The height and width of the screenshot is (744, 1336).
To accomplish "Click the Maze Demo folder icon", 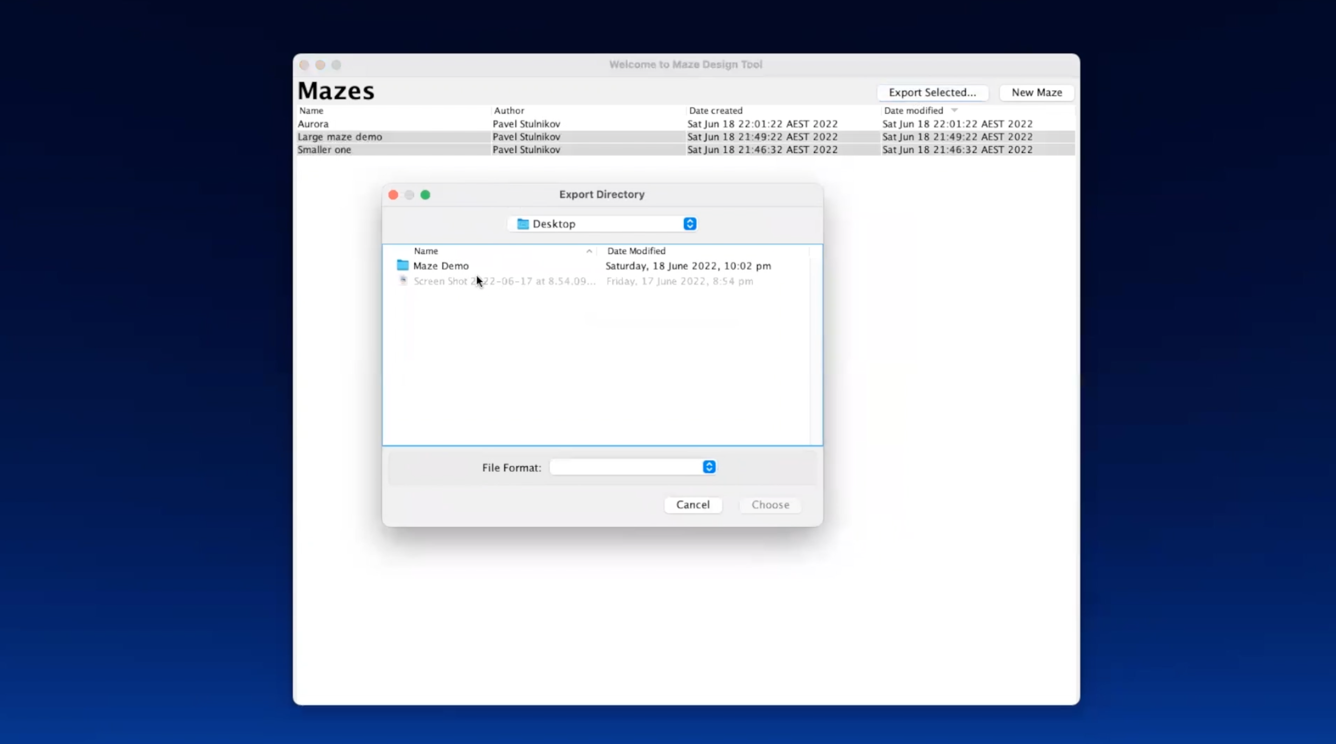I will point(403,265).
